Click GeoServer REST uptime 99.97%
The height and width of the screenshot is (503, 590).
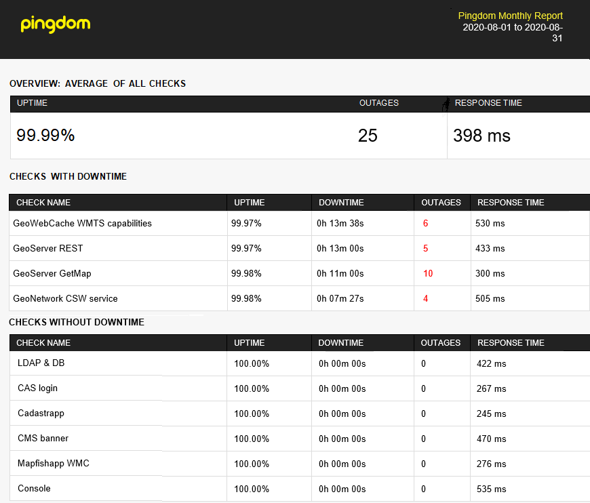pyautogui.click(x=246, y=248)
